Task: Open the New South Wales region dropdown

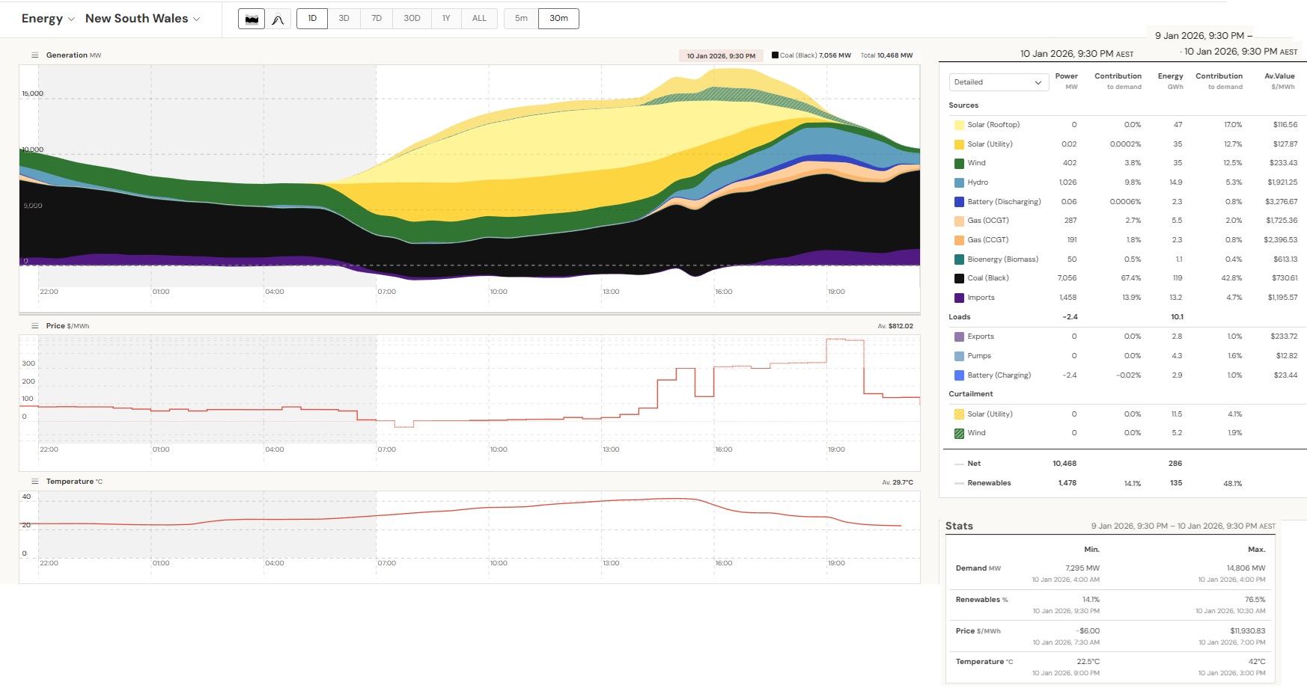Action: pos(142,19)
